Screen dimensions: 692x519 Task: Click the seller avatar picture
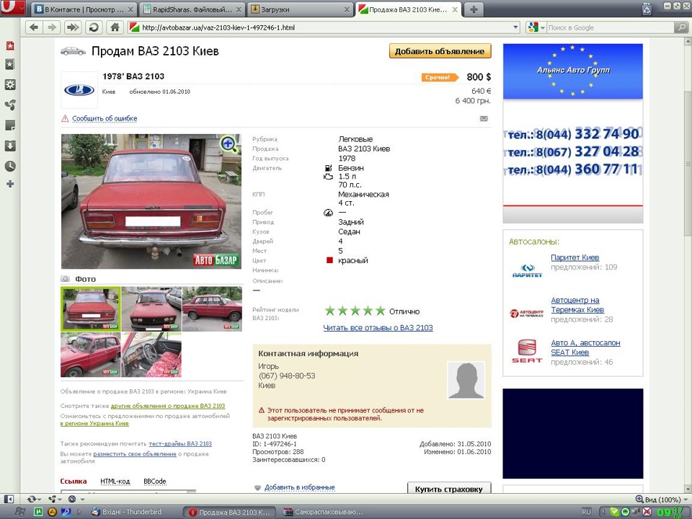(x=466, y=380)
